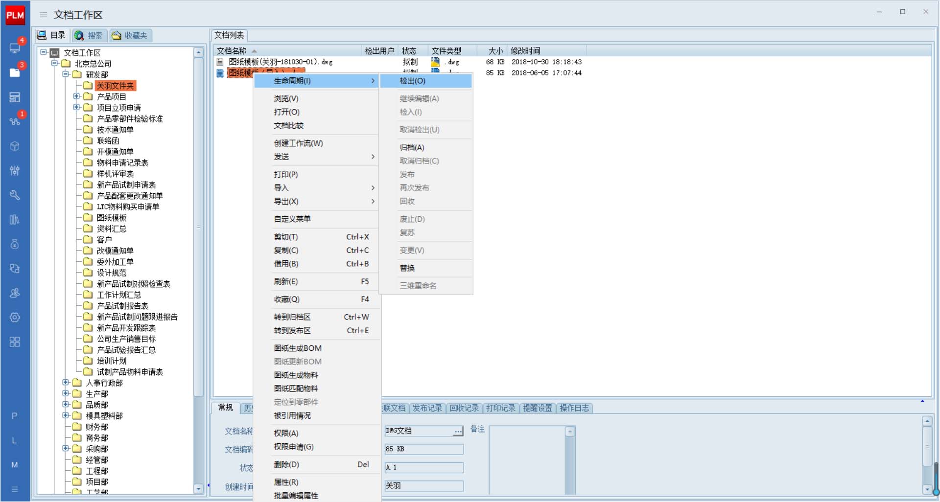Click the folder tree scrollbar down arrow

[x=198, y=488]
